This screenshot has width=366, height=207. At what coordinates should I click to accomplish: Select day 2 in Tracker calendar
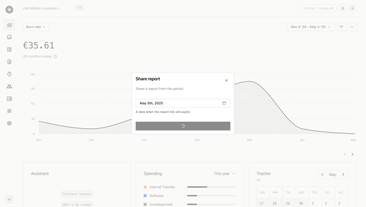328,203
